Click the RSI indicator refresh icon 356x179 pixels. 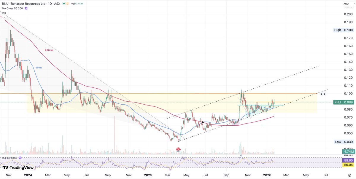point(20,158)
